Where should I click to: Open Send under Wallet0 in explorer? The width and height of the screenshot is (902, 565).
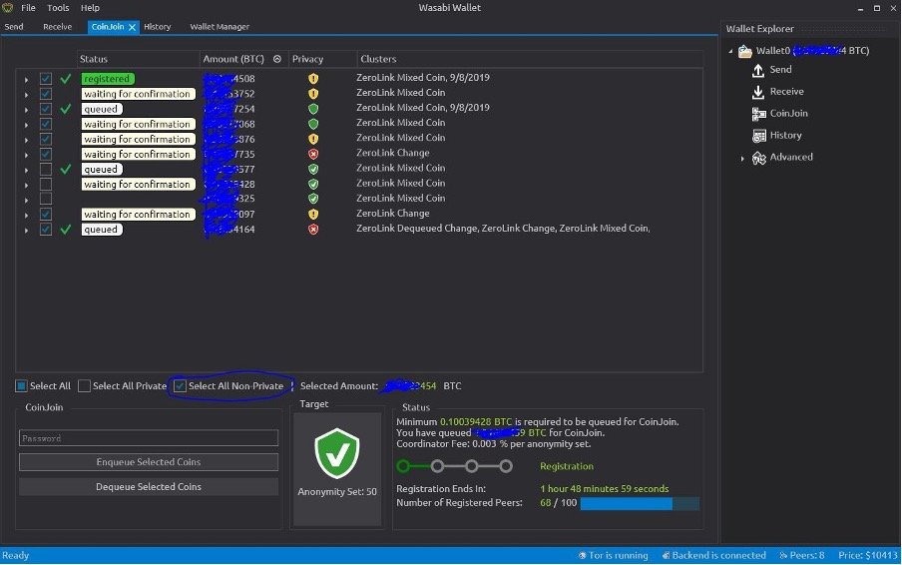(x=780, y=70)
